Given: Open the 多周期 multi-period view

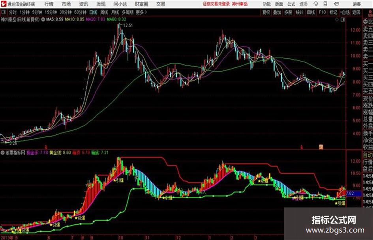Looking at the screenshot, I should click(x=127, y=12).
